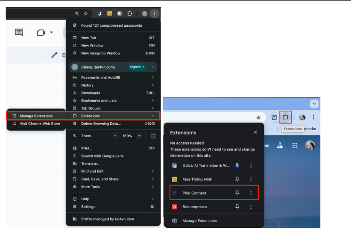
Task: Click Visit Chrome Web Store
Action: click(36, 124)
